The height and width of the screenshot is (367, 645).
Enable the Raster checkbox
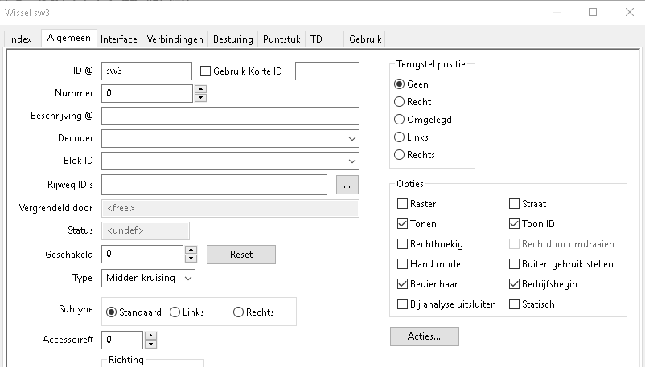403,204
